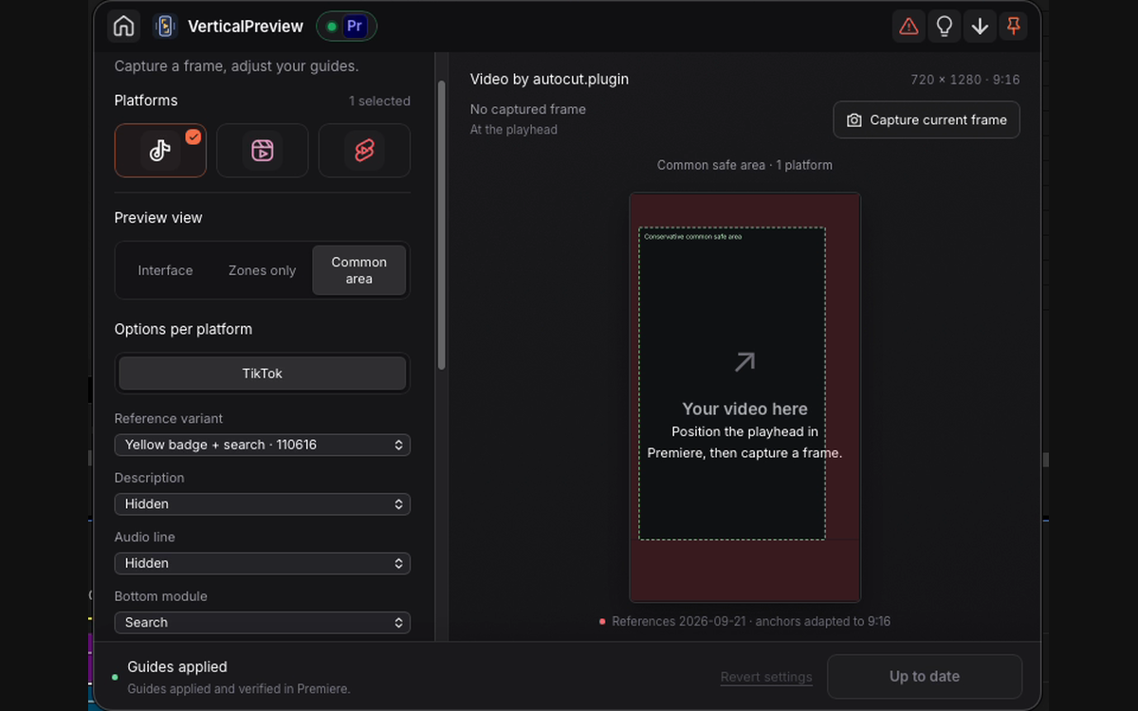Click the '720 × 1280 · 9:16' resolution text
Screen dimensions: 1138x711
click(965, 80)
